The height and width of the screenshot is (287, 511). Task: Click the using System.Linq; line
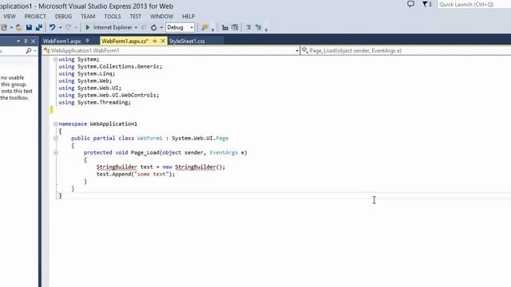(87, 73)
